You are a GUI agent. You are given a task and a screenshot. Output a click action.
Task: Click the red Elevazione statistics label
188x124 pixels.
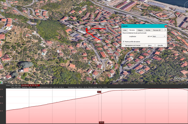[31, 85]
